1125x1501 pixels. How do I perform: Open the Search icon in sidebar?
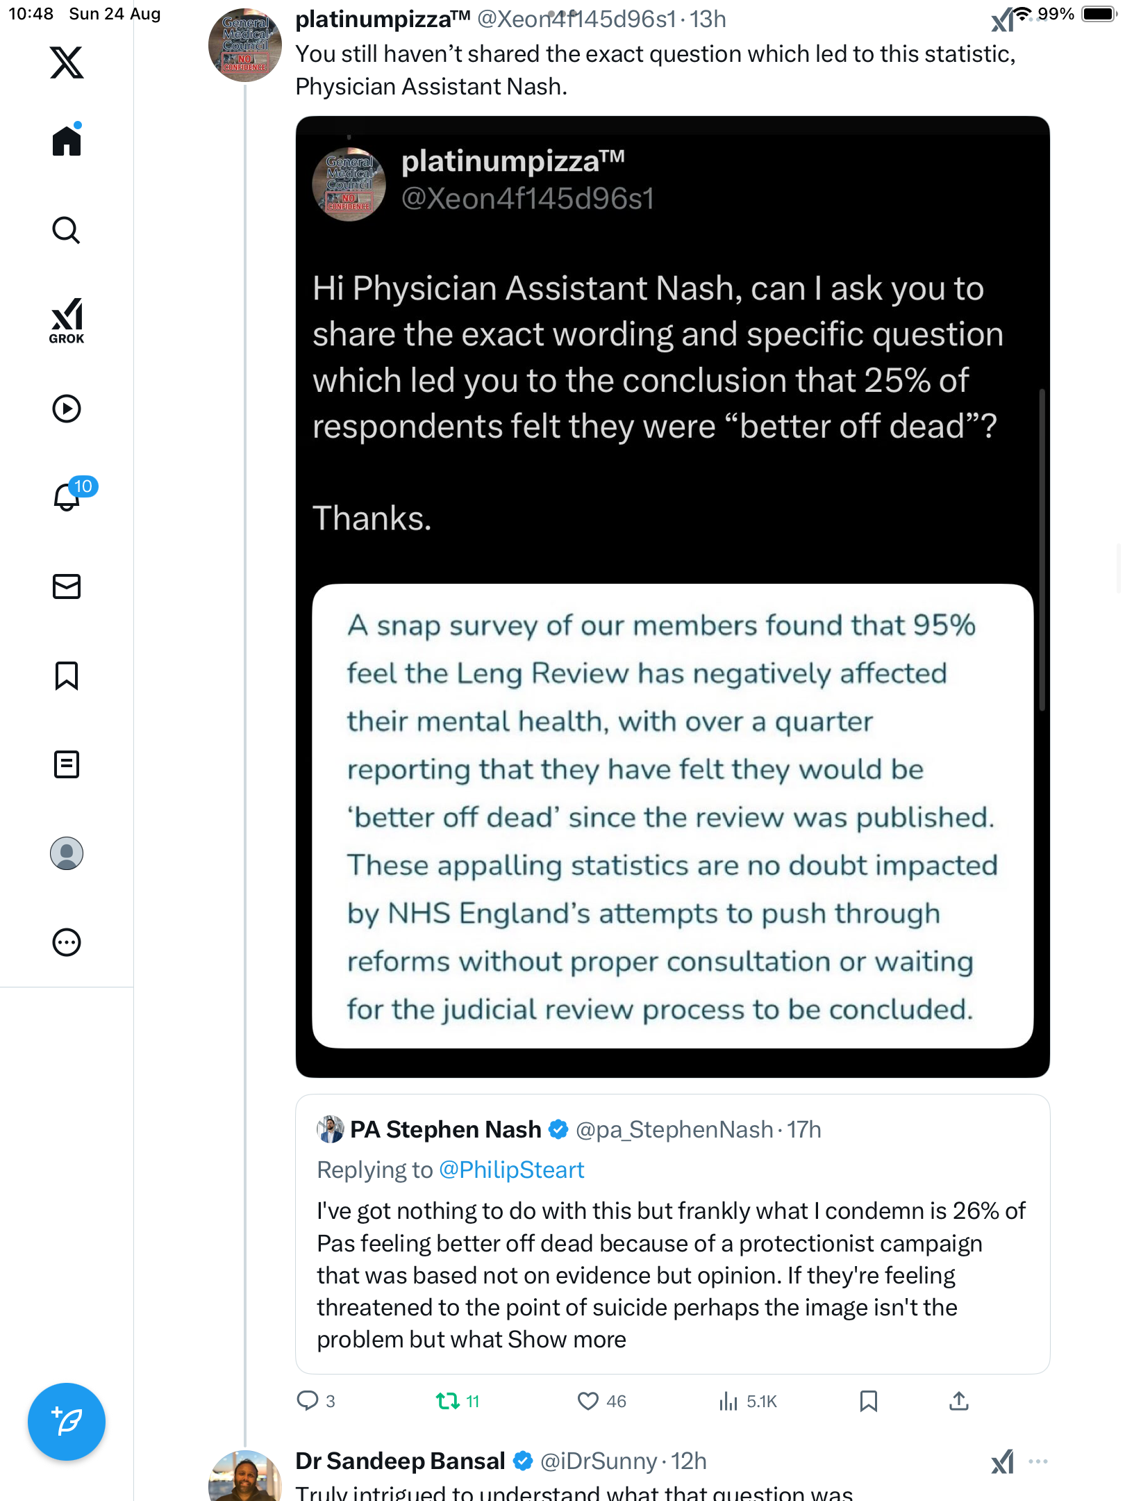tap(67, 230)
